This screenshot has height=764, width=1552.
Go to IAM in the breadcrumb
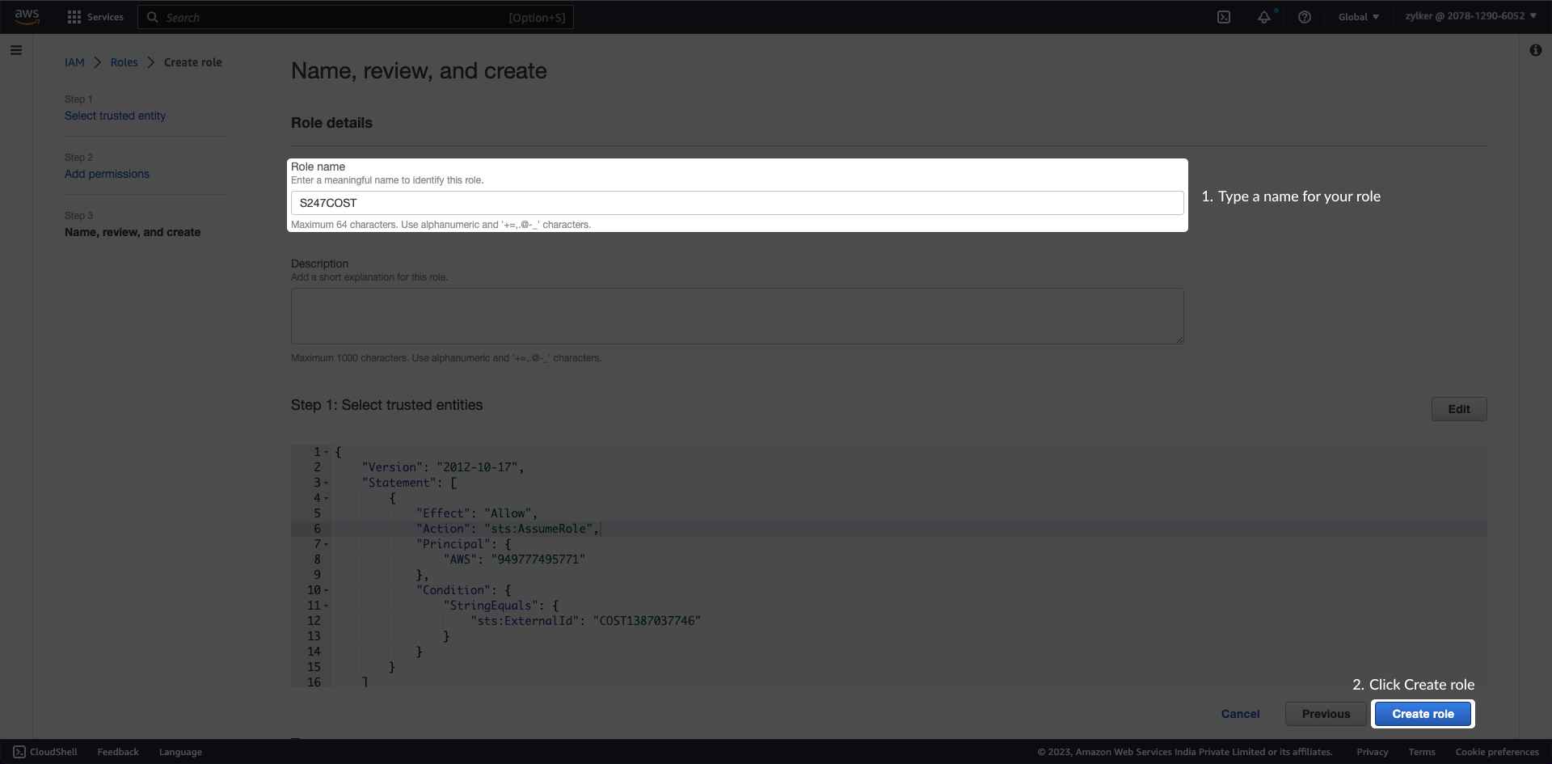[74, 62]
